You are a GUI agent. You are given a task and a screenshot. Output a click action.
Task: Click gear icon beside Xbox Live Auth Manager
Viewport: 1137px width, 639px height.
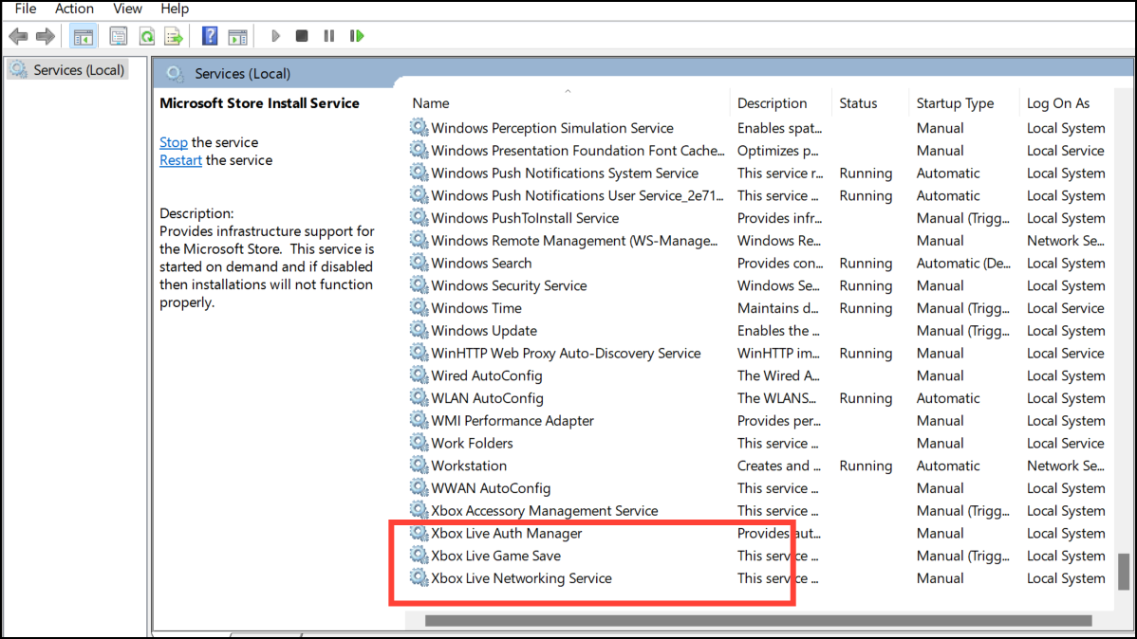coord(419,533)
